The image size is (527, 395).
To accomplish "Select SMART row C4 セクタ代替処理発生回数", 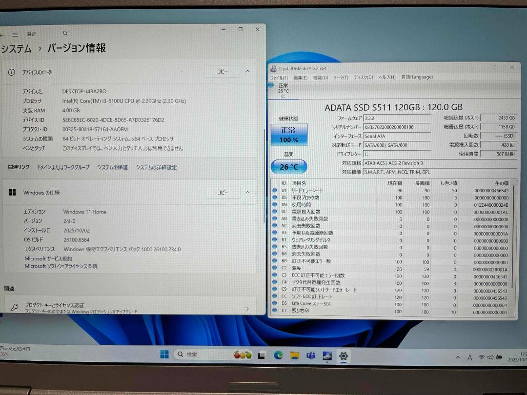I will click(x=391, y=283).
